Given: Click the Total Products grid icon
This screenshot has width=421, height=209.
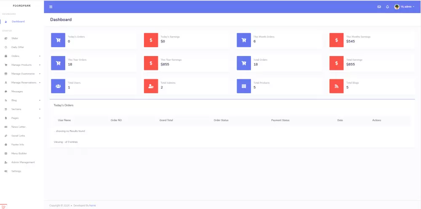Looking at the screenshot, I should point(244,86).
